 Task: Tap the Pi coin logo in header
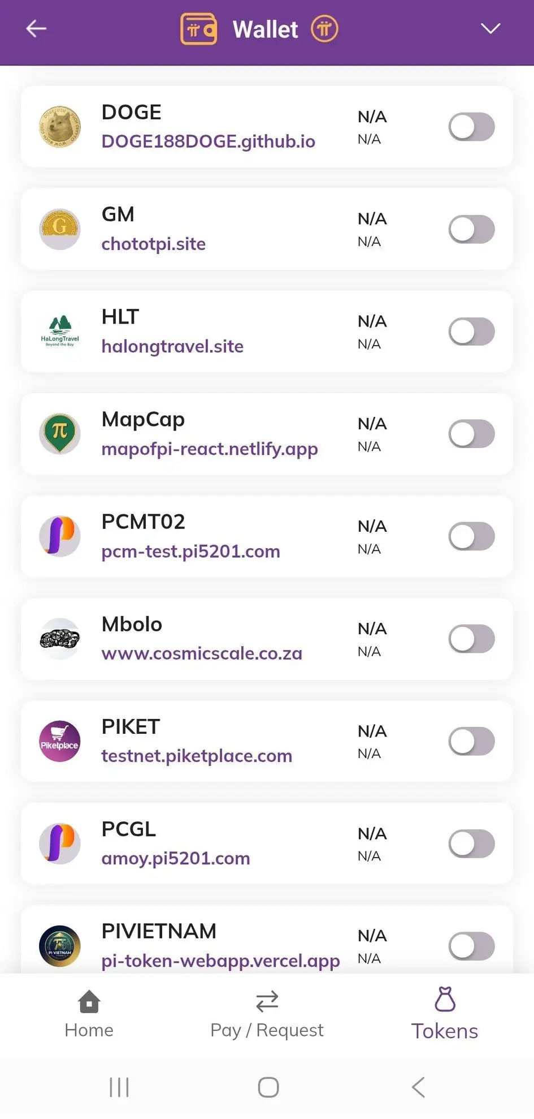(x=324, y=29)
